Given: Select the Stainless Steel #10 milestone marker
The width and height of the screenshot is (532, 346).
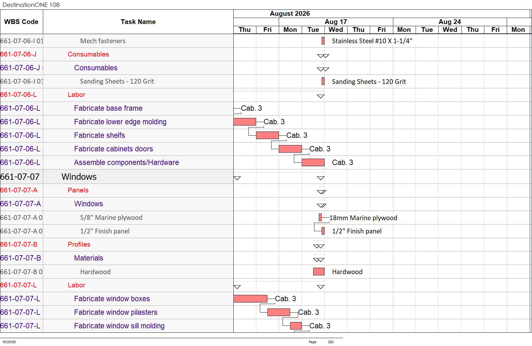Looking at the screenshot, I should tap(323, 41).
